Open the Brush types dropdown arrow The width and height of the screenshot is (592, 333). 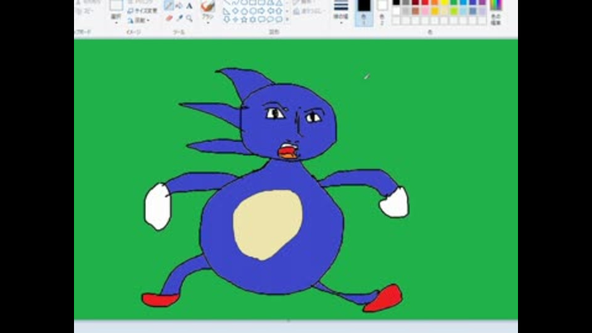point(208,23)
